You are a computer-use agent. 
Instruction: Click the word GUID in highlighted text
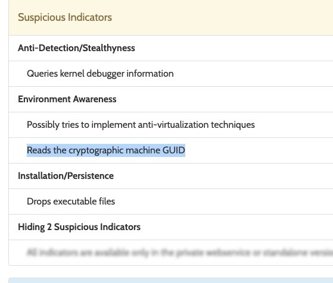click(174, 150)
